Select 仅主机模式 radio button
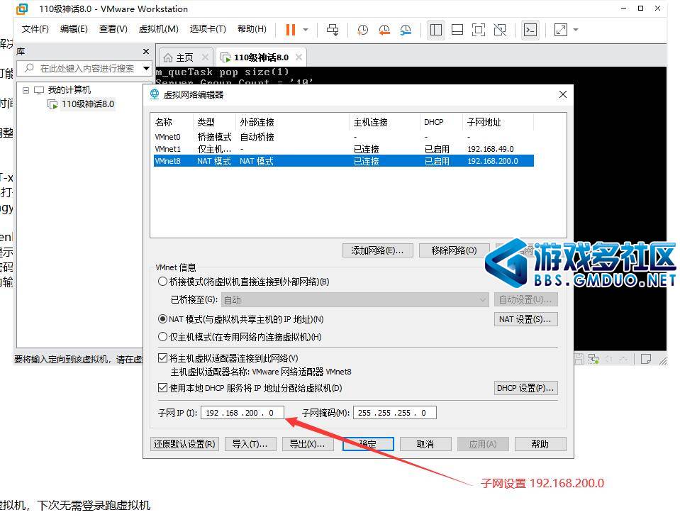Screen dimensions: 680x527 coord(162,337)
